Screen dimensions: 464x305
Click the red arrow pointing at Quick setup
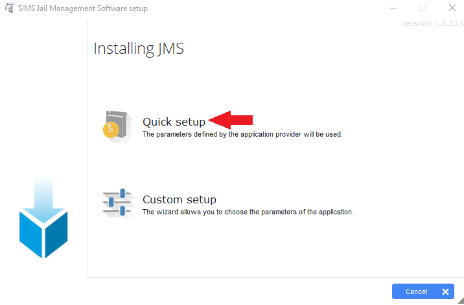(231, 120)
